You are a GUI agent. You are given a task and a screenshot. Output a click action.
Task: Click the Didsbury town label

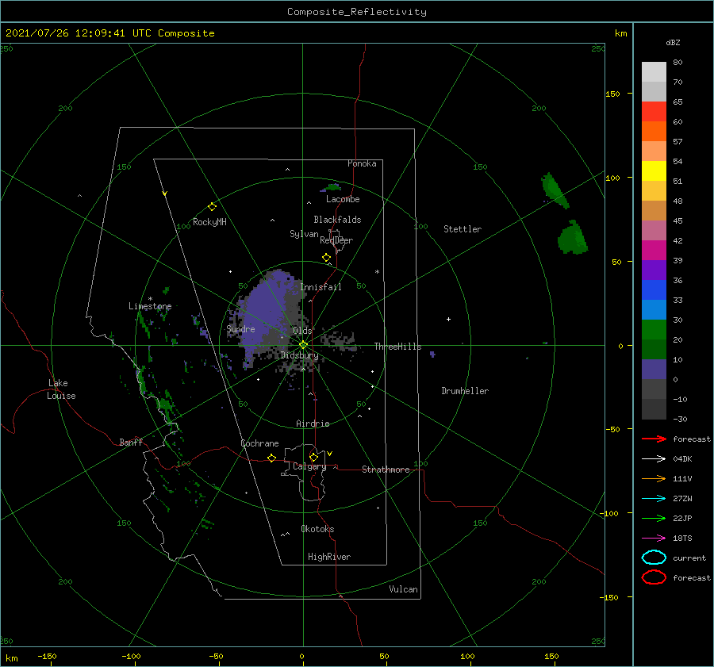point(299,355)
